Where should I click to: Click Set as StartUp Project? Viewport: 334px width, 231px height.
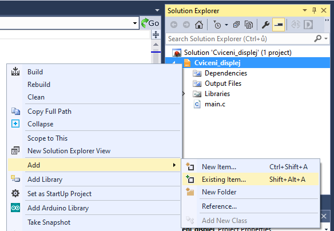(x=59, y=193)
